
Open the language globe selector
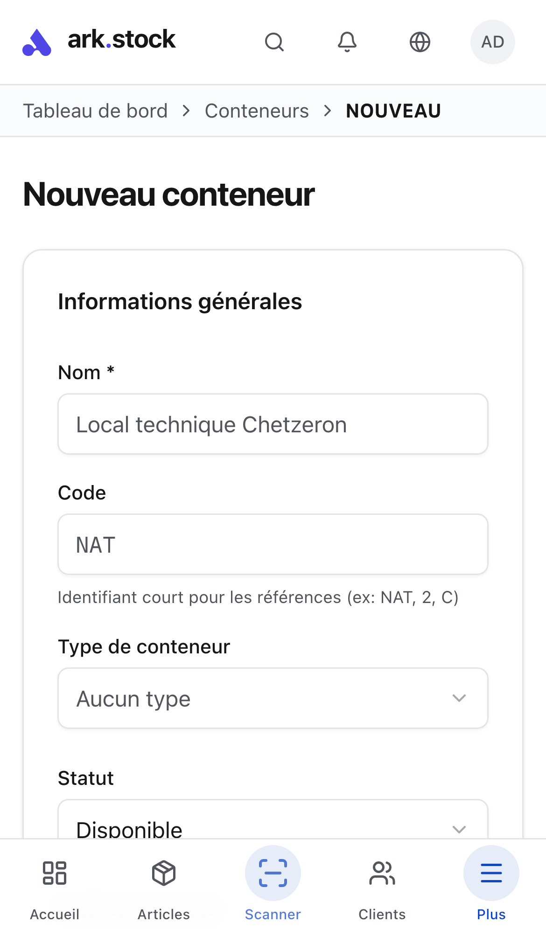pyautogui.click(x=419, y=42)
